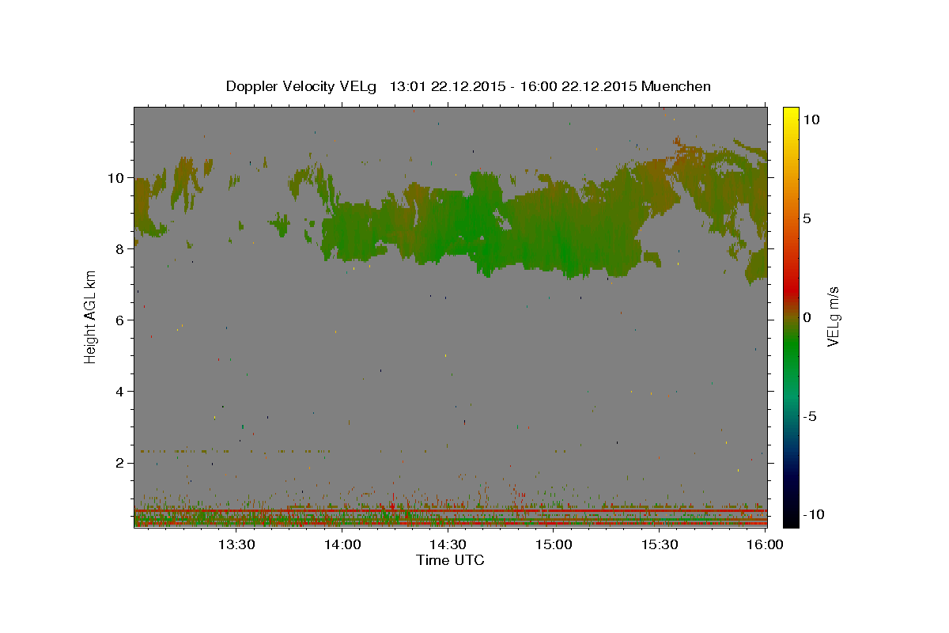This screenshot has height=633, width=949.
Task: Click the yellow top of the colorbar
Action: [x=790, y=112]
